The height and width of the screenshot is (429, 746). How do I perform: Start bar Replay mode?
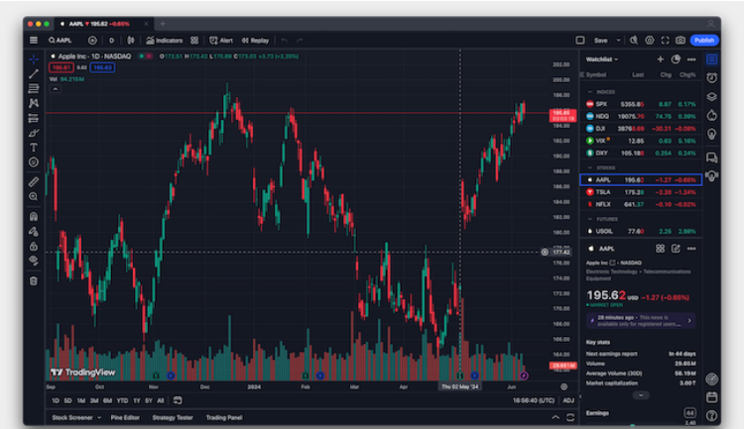(255, 41)
